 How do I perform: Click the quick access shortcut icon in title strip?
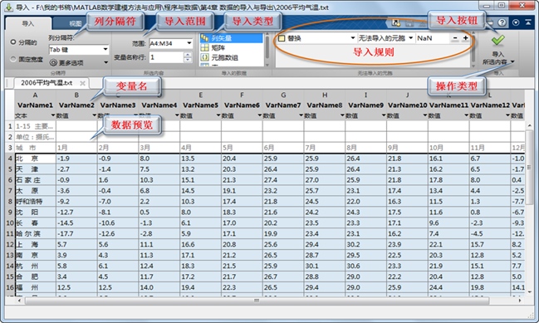396,23
